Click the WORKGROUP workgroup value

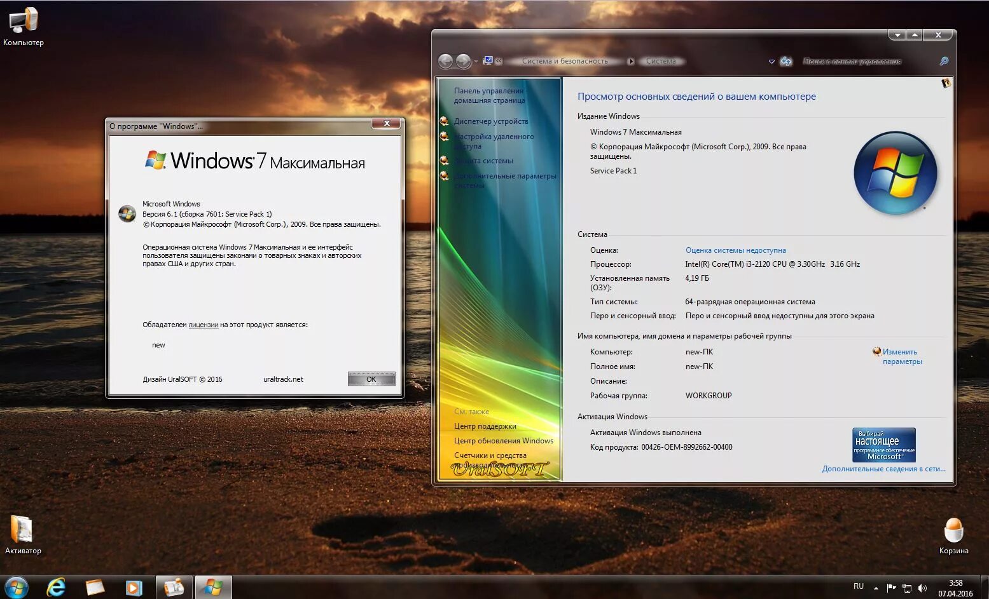coord(709,395)
